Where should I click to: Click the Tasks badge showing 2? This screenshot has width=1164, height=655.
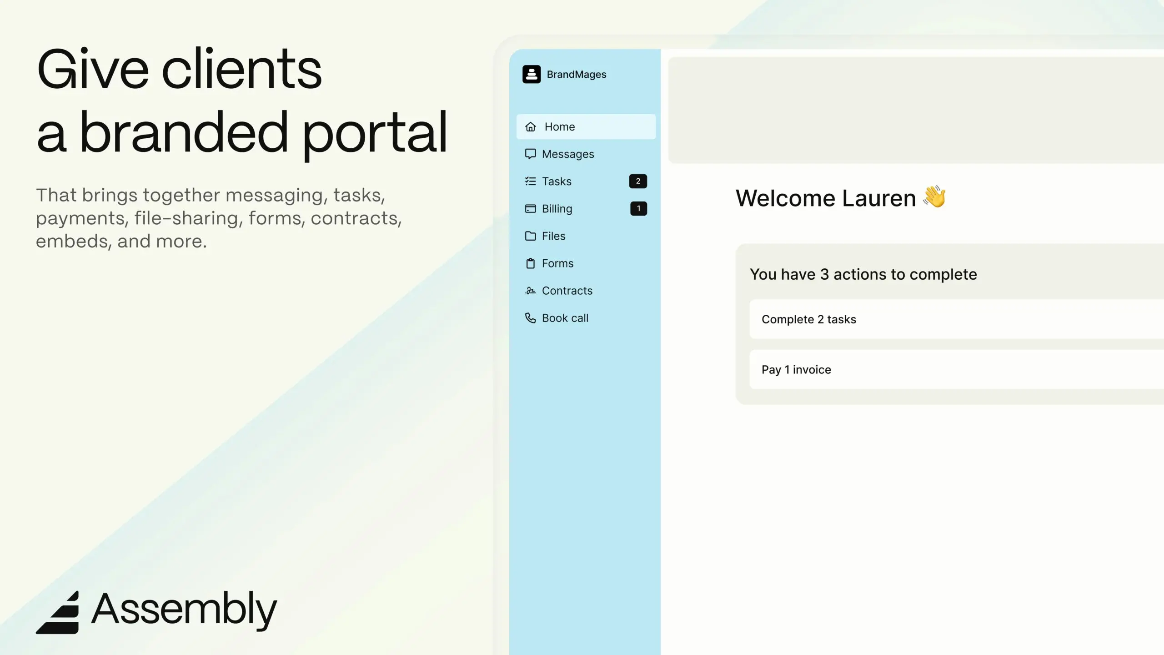click(638, 181)
